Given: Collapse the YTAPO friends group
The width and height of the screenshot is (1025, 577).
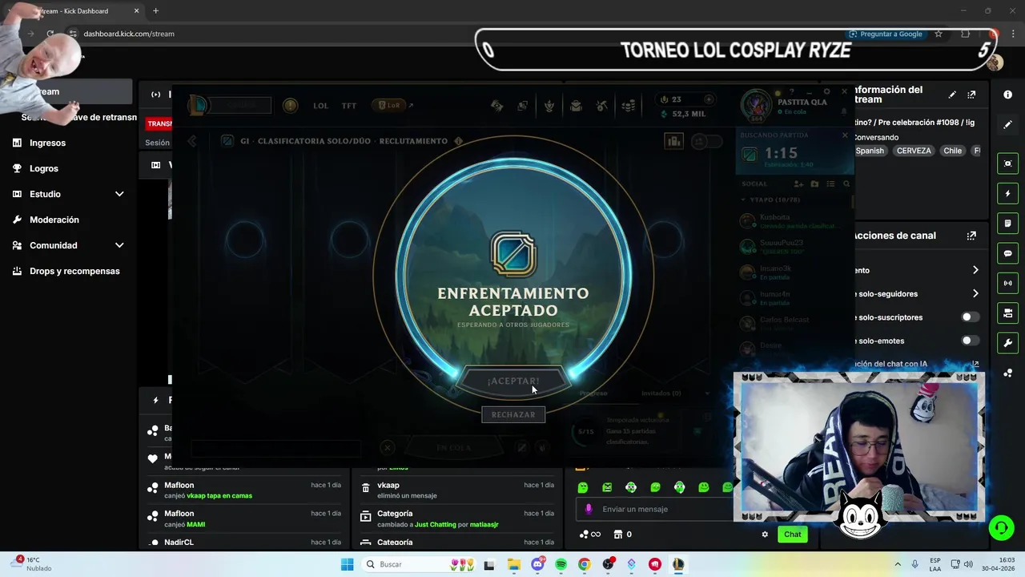Looking at the screenshot, I should point(743,200).
